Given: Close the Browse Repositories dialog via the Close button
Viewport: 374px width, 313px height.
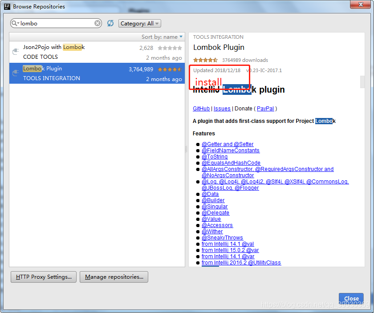Looking at the screenshot, I should point(351,298).
